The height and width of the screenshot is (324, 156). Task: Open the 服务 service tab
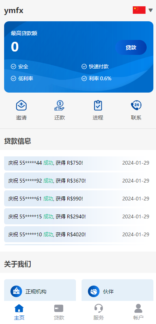pyautogui.click(x=98, y=312)
